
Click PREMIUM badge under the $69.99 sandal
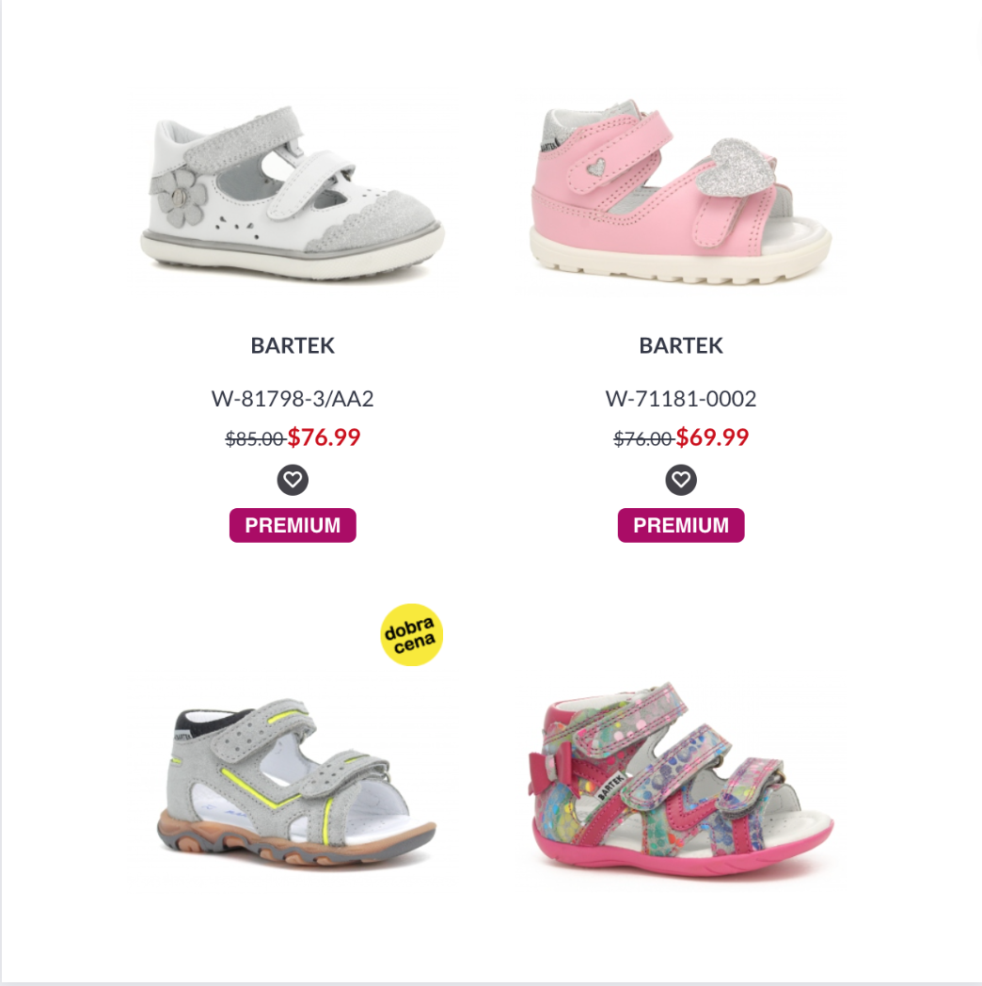681,525
